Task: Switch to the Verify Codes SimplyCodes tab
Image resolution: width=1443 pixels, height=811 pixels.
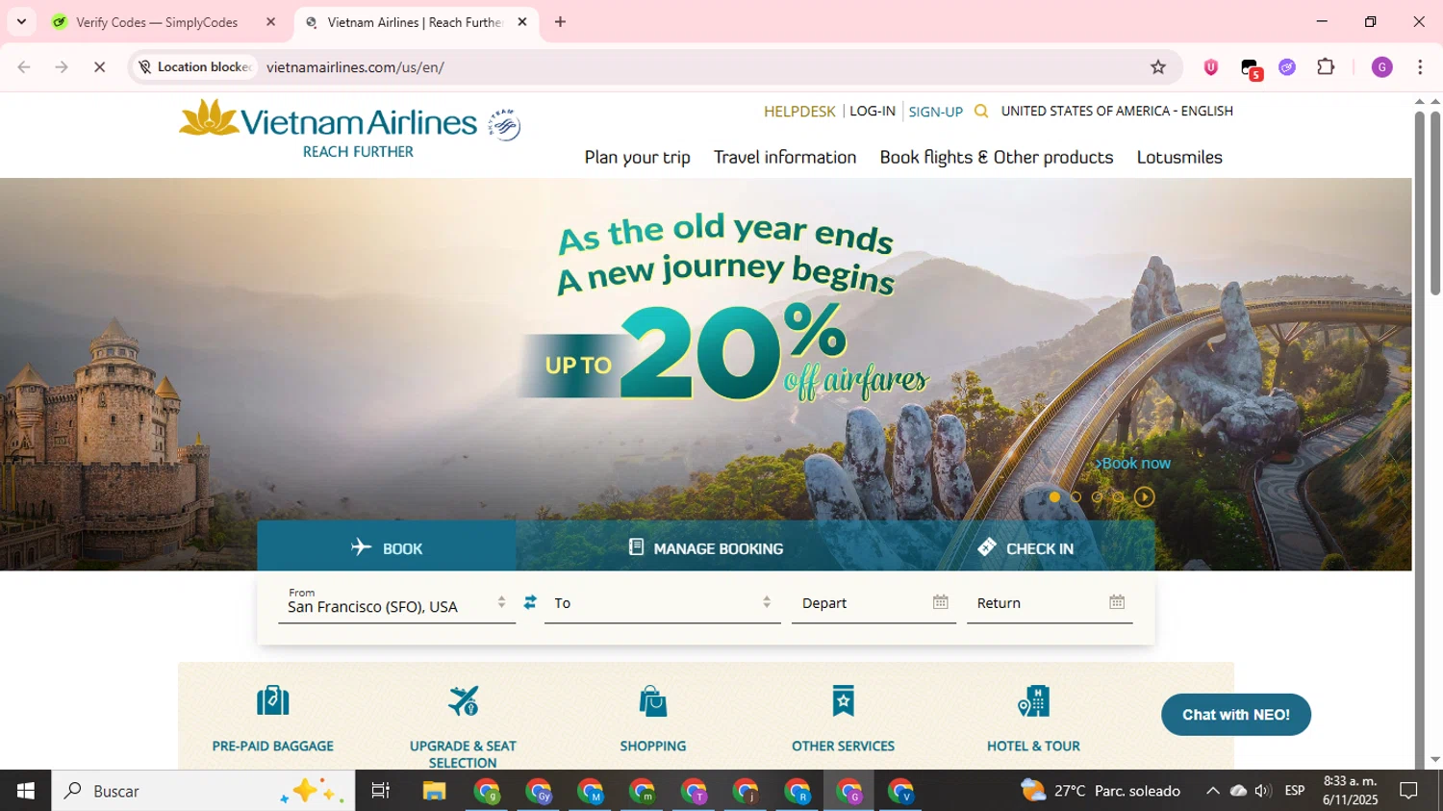Action: click(164, 22)
